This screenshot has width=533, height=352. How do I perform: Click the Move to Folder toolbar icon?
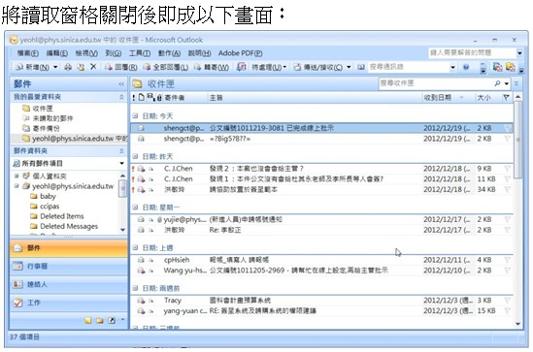pyautogui.click(x=81, y=67)
